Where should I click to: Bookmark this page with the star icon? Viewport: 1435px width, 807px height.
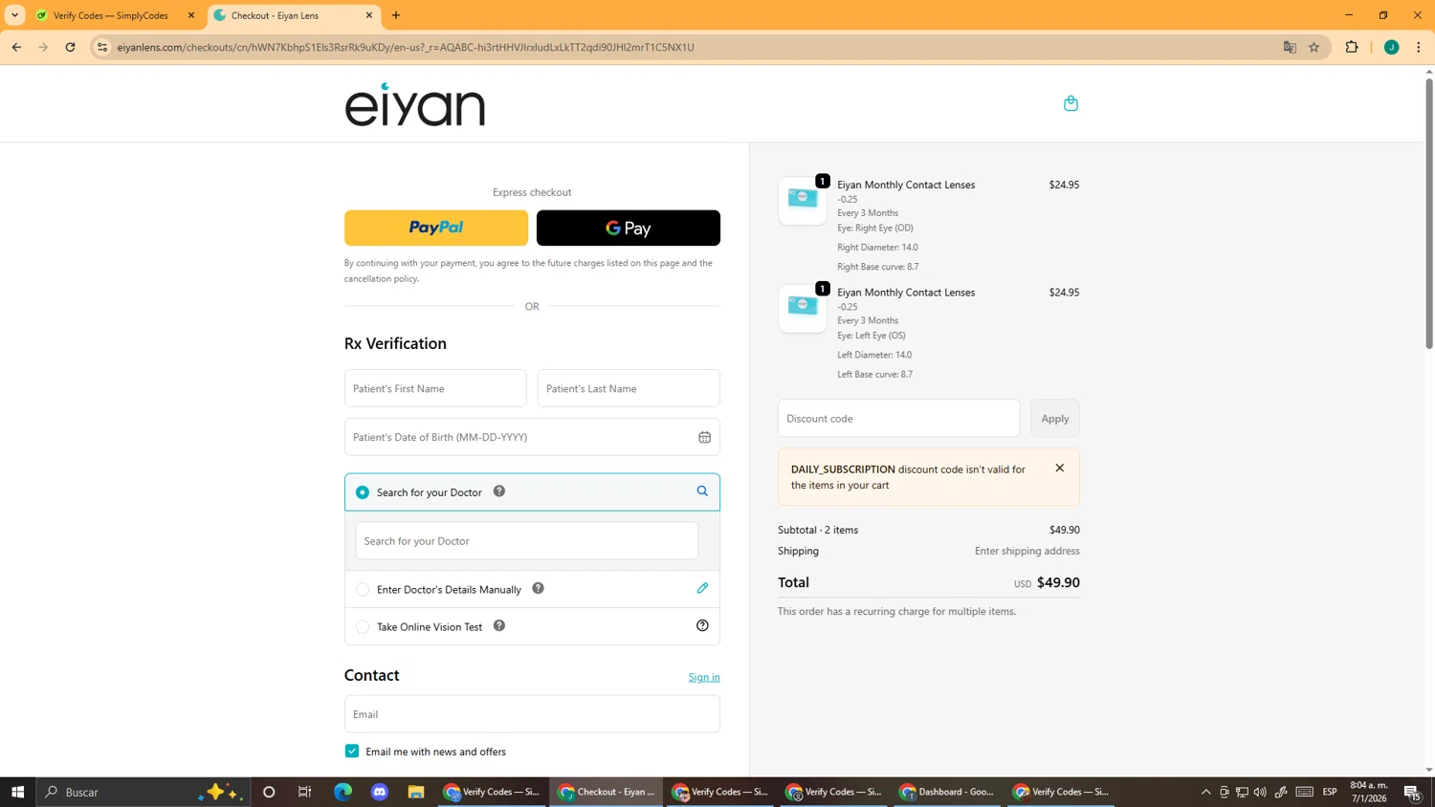pos(1314,47)
